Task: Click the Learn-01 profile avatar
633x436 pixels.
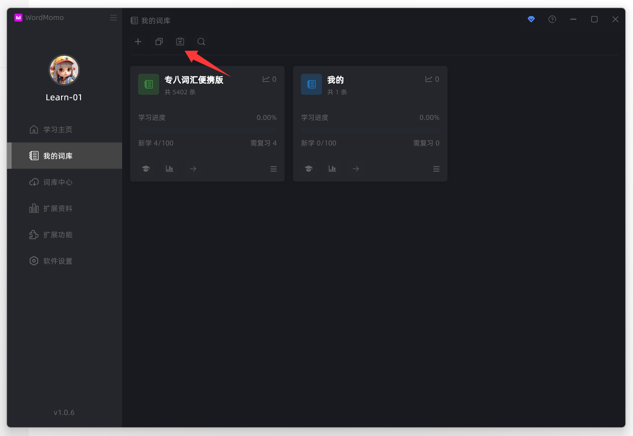Action: pyautogui.click(x=64, y=70)
